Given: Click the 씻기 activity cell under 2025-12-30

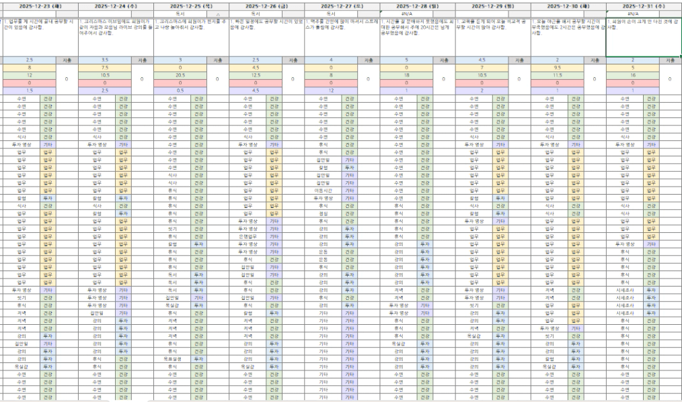Looking at the screenshot, I should (x=550, y=336).
